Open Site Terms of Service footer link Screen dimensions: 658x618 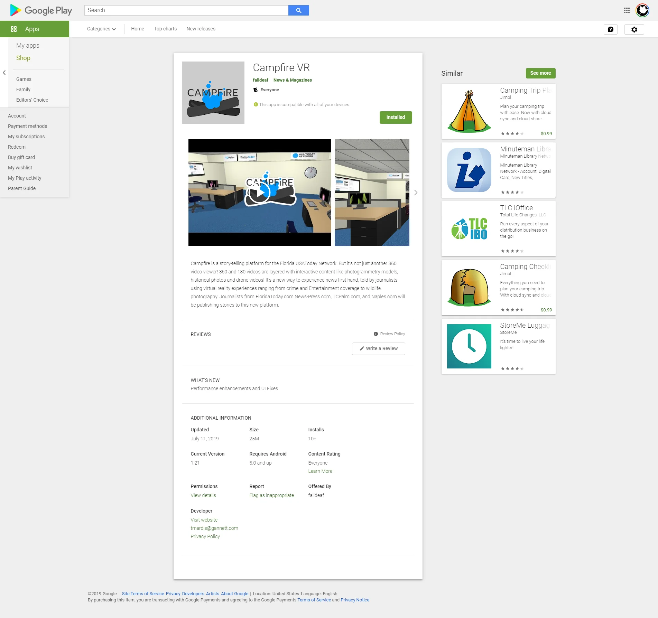(x=143, y=594)
